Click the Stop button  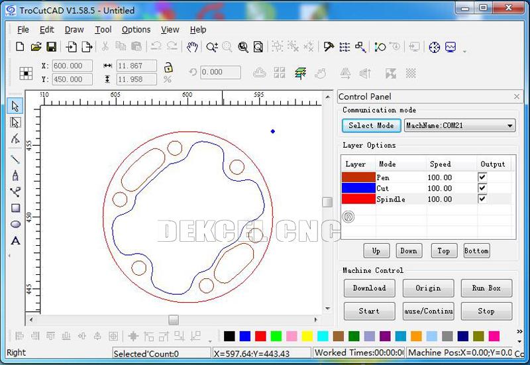(486, 311)
